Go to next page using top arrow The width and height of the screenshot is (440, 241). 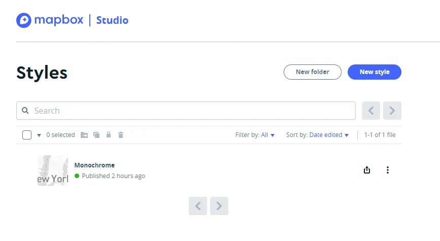click(392, 111)
